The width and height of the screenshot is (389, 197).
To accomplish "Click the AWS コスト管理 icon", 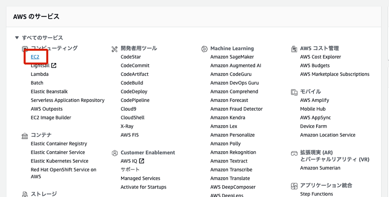I will [x=294, y=49].
